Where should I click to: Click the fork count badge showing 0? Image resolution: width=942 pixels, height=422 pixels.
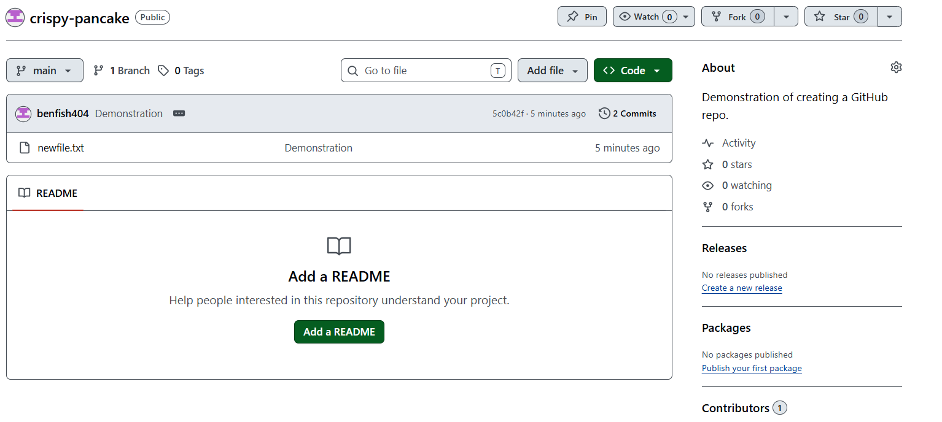pyautogui.click(x=757, y=17)
